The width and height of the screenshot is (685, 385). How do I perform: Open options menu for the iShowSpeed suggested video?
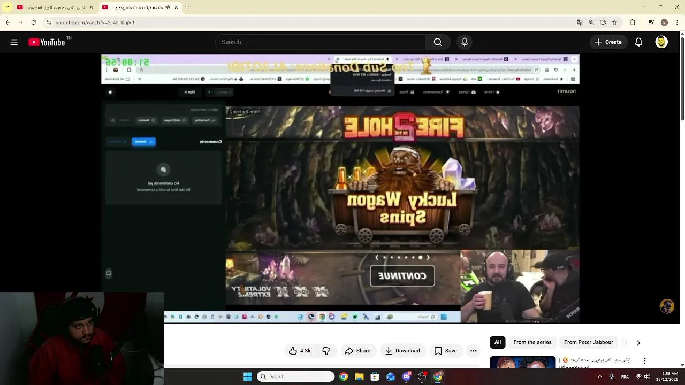click(x=644, y=361)
